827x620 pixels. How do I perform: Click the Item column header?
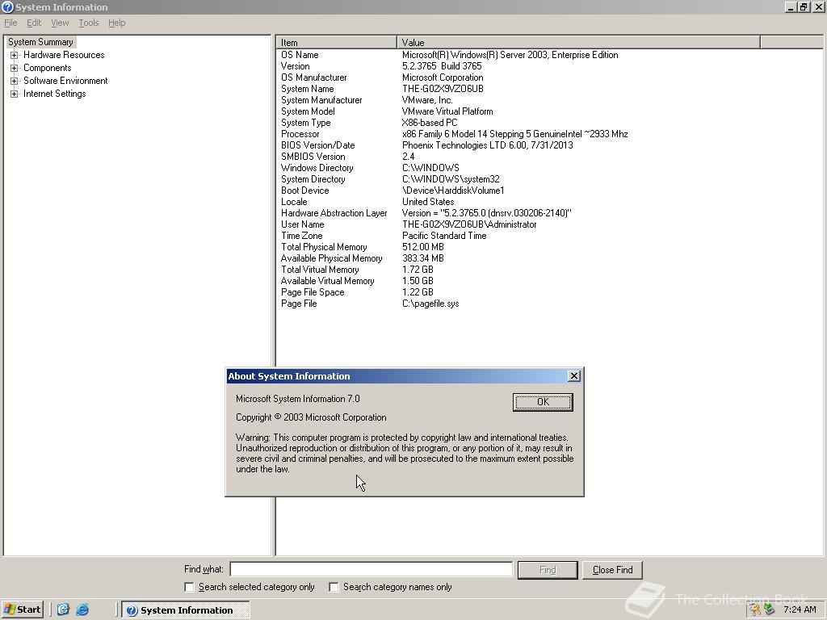[337, 42]
